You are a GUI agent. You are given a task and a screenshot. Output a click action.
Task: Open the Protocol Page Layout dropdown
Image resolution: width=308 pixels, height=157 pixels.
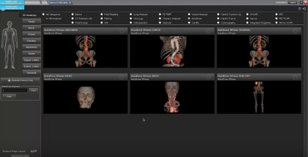(34, 151)
